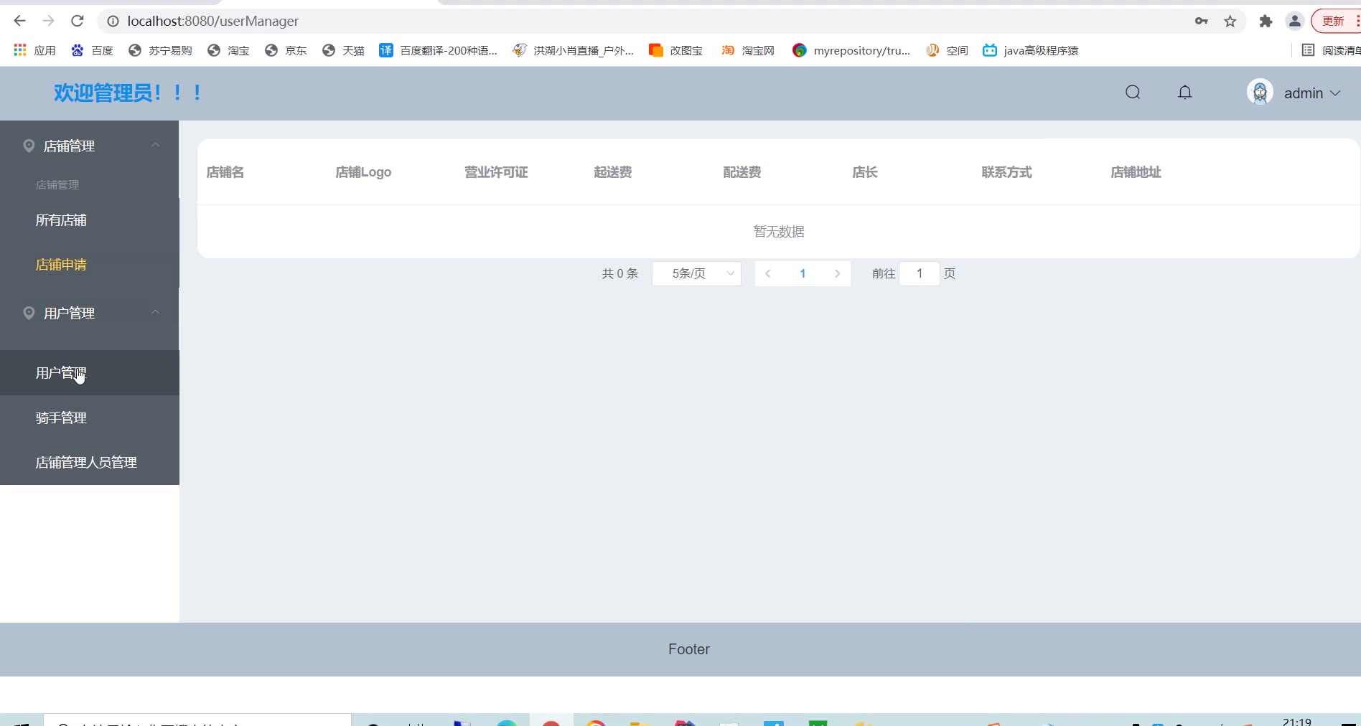The image size is (1361, 726).
Task: Click the 配送费 column header
Action: pyautogui.click(x=742, y=172)
